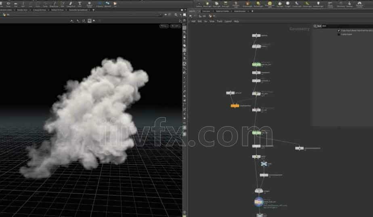This screenshot has width=373, height=217.
Task: Open the Go menu in network editor
Action: tap(205, 21)
